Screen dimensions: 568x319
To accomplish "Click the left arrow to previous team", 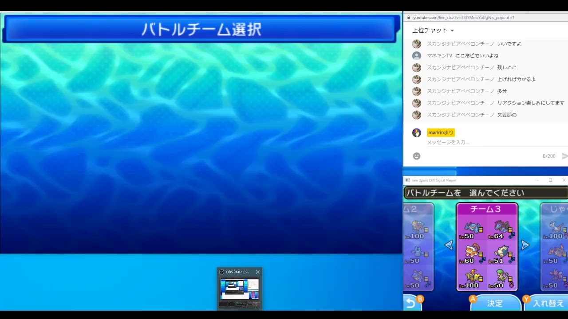I will click(x=449, y=245).
